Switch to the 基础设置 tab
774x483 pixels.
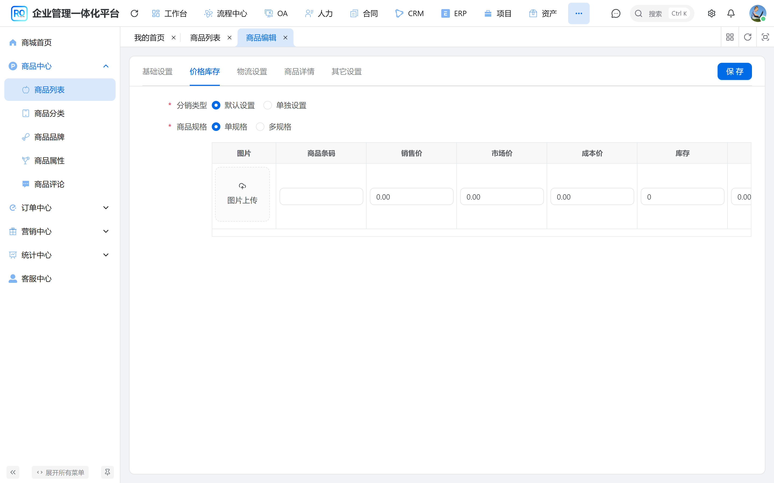(157, 72)
